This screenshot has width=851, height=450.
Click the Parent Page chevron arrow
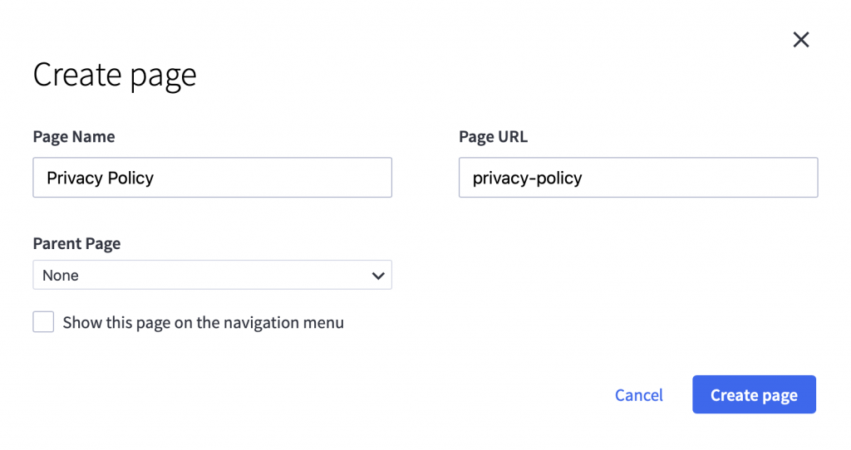pyautogui.click(x=378, y=276)
